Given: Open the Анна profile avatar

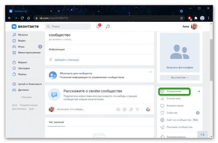Looking at the screenshot, I should tap(194, 26).
